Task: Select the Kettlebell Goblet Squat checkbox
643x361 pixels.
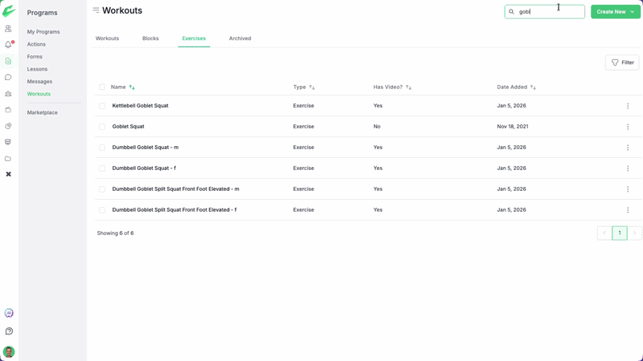Action: (102, 106)
